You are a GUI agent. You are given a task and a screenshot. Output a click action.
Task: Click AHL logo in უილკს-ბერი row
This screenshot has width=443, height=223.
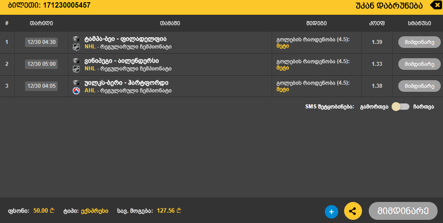click(x=76, y=91)
